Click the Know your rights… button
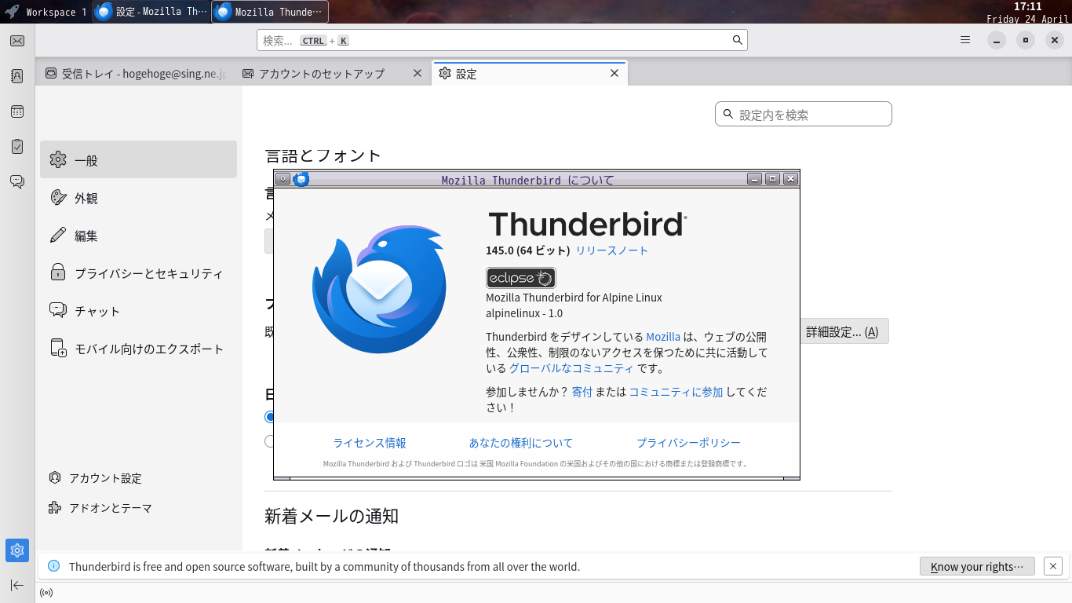 click(x=977, y=566)
